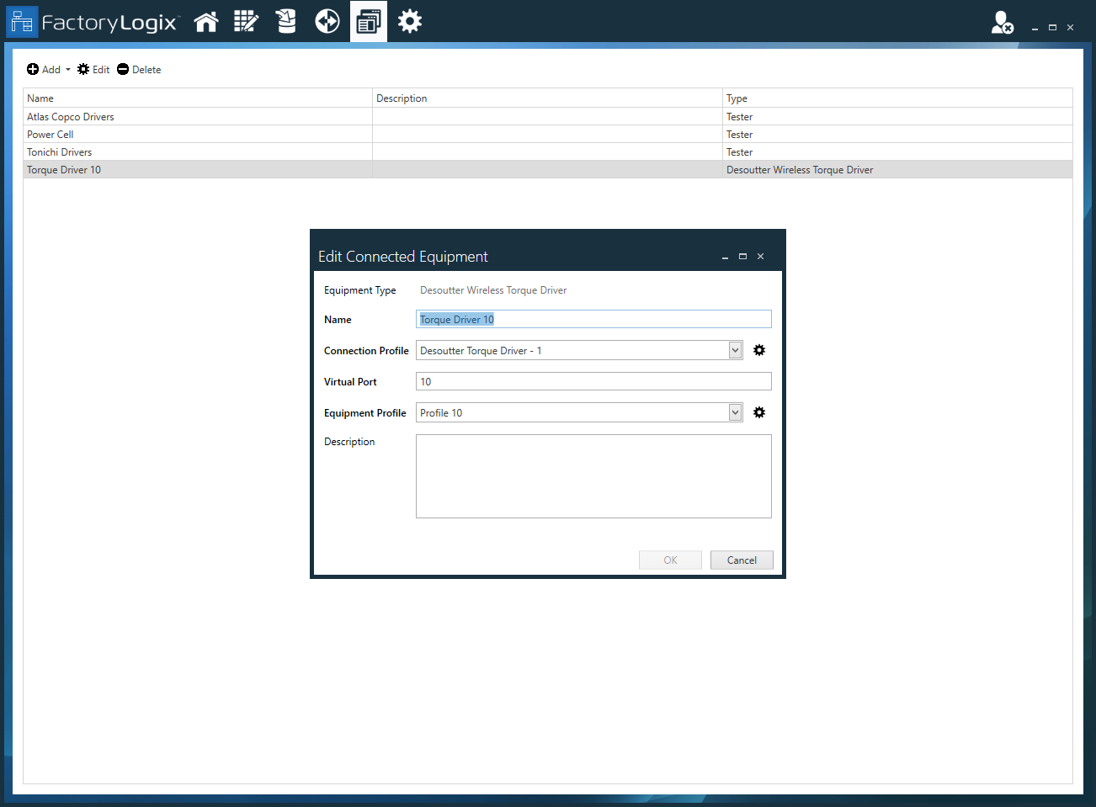Click the FactoryLogix logo icon
This screenshot has width=1096, height=807.
[22, 23]
